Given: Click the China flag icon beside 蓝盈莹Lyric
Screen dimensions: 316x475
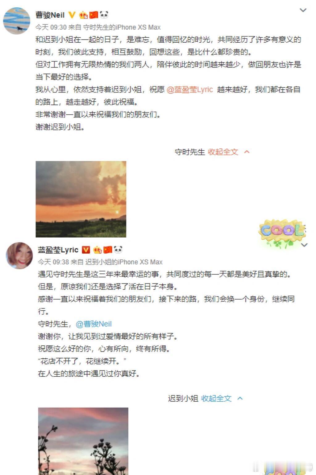Looking at the screenshot, I should coord(108,250).
